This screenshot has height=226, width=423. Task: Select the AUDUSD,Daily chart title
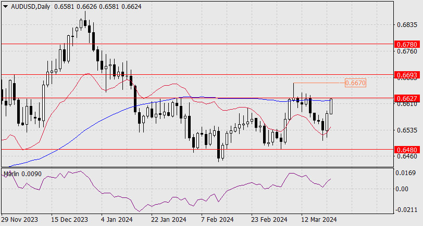pos(30,7)
